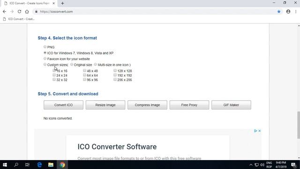Image resolution: width=300 pixels, height=169 pixels.
Task: Check the 16 x 16 size box
Action: pyautogui.click(x=54, y=70)
